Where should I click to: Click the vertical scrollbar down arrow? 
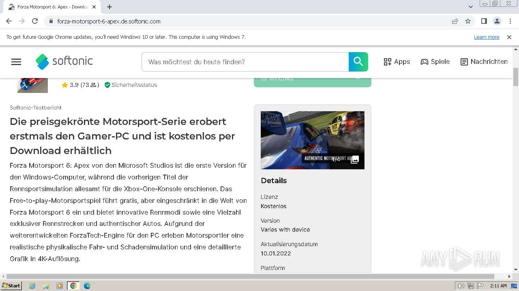pyautogui.click(x=516, y=270)
